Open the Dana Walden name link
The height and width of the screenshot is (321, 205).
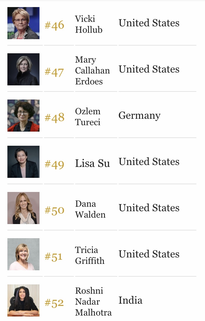click(x=90, y=209)
